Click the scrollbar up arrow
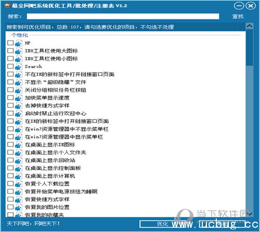260x232 pixels. click(x=250, y=26)
